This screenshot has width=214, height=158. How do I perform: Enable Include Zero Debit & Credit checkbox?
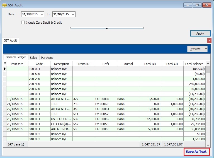click(23, 23)
